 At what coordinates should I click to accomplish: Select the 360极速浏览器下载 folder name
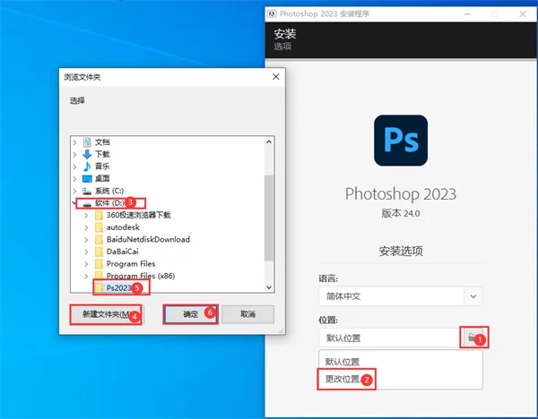pyautogui.click(x=138, y=215)
